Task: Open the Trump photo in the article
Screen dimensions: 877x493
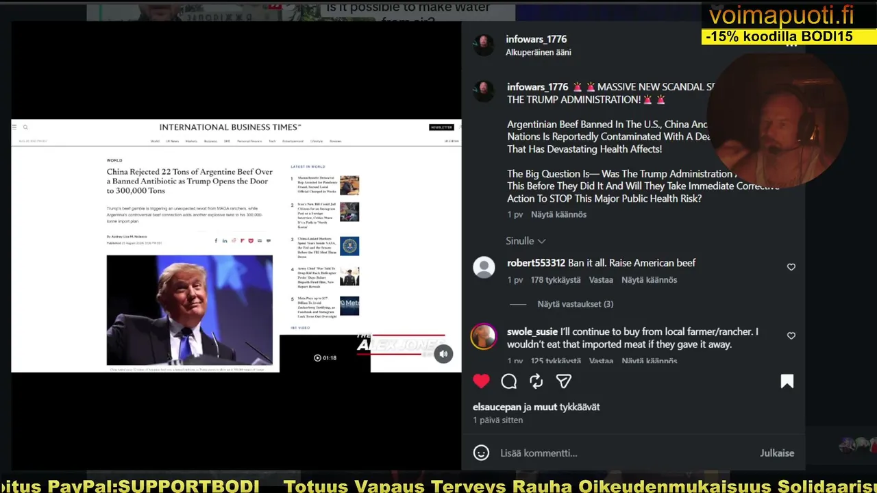Action: pyautogui.click(x=190, y=310)
